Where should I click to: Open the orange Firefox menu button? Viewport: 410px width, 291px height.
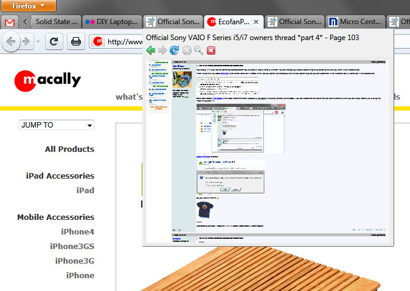pyautogui.click(x=28, y=5)
